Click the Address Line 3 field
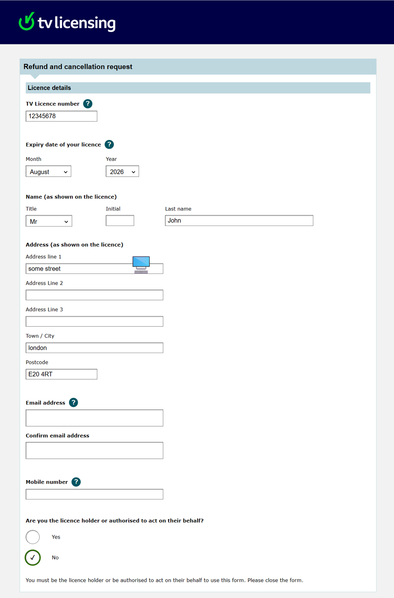Screen dimensions: 394x598 point(95,321)
